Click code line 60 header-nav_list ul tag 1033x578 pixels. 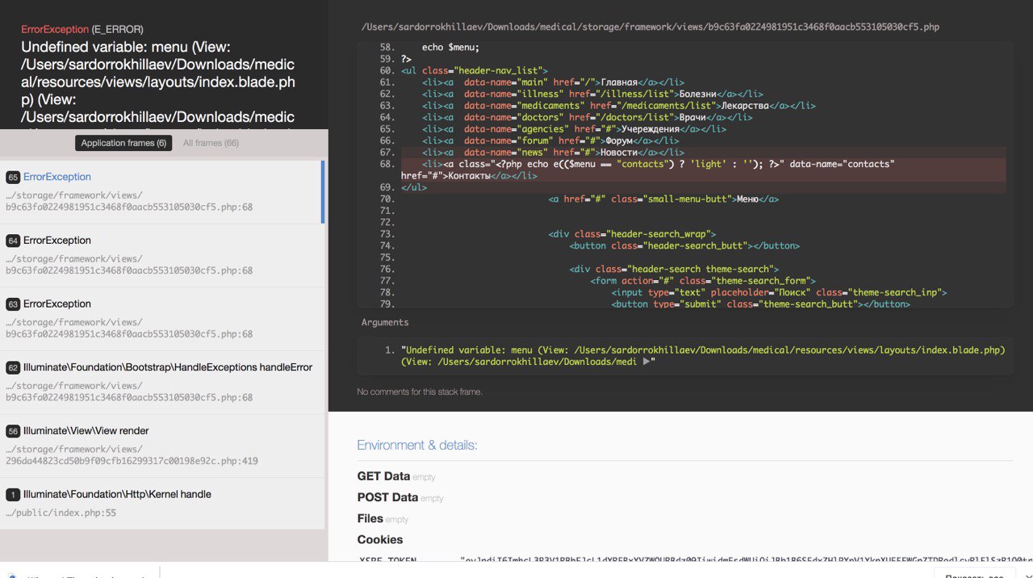[474, 71]
